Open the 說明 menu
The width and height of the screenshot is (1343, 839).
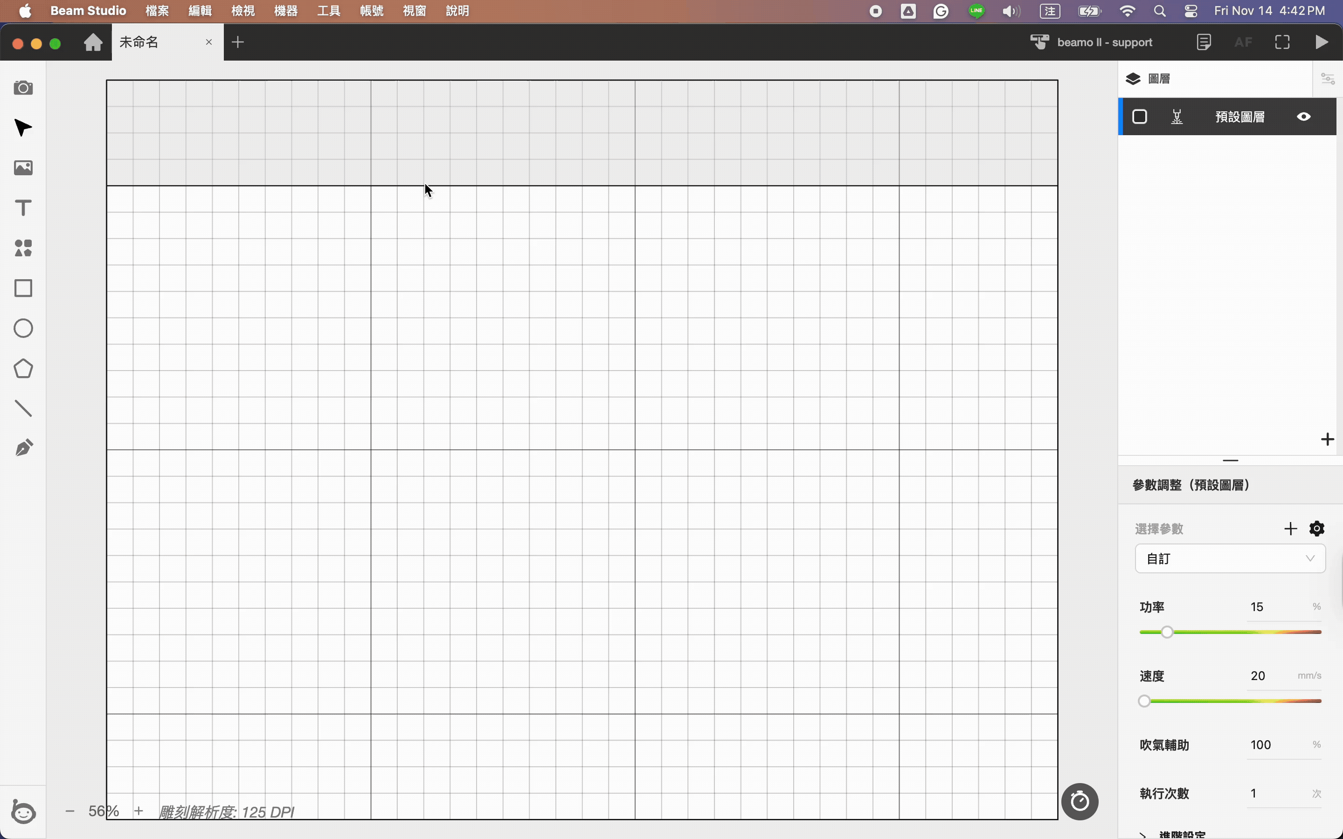(458, 11)
